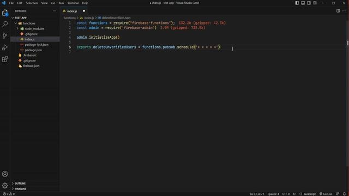Open the Go menu
Viewport: 349px width, 196px height.
(53, 3)
